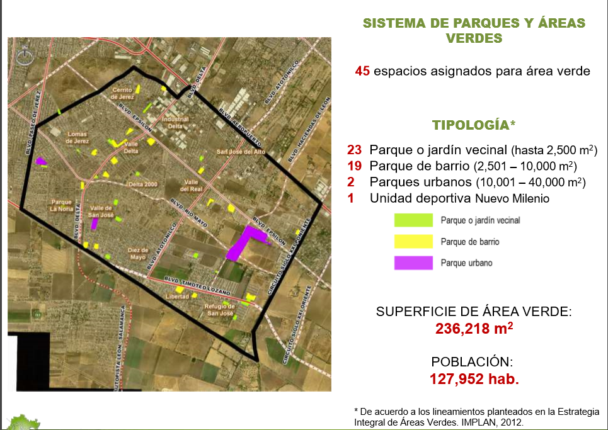Image resolution: width=608 pixels, height=430 pixels.
Task: Click the 'BLVD. AEROPUERTO' road label
Action: click(240, 127)
